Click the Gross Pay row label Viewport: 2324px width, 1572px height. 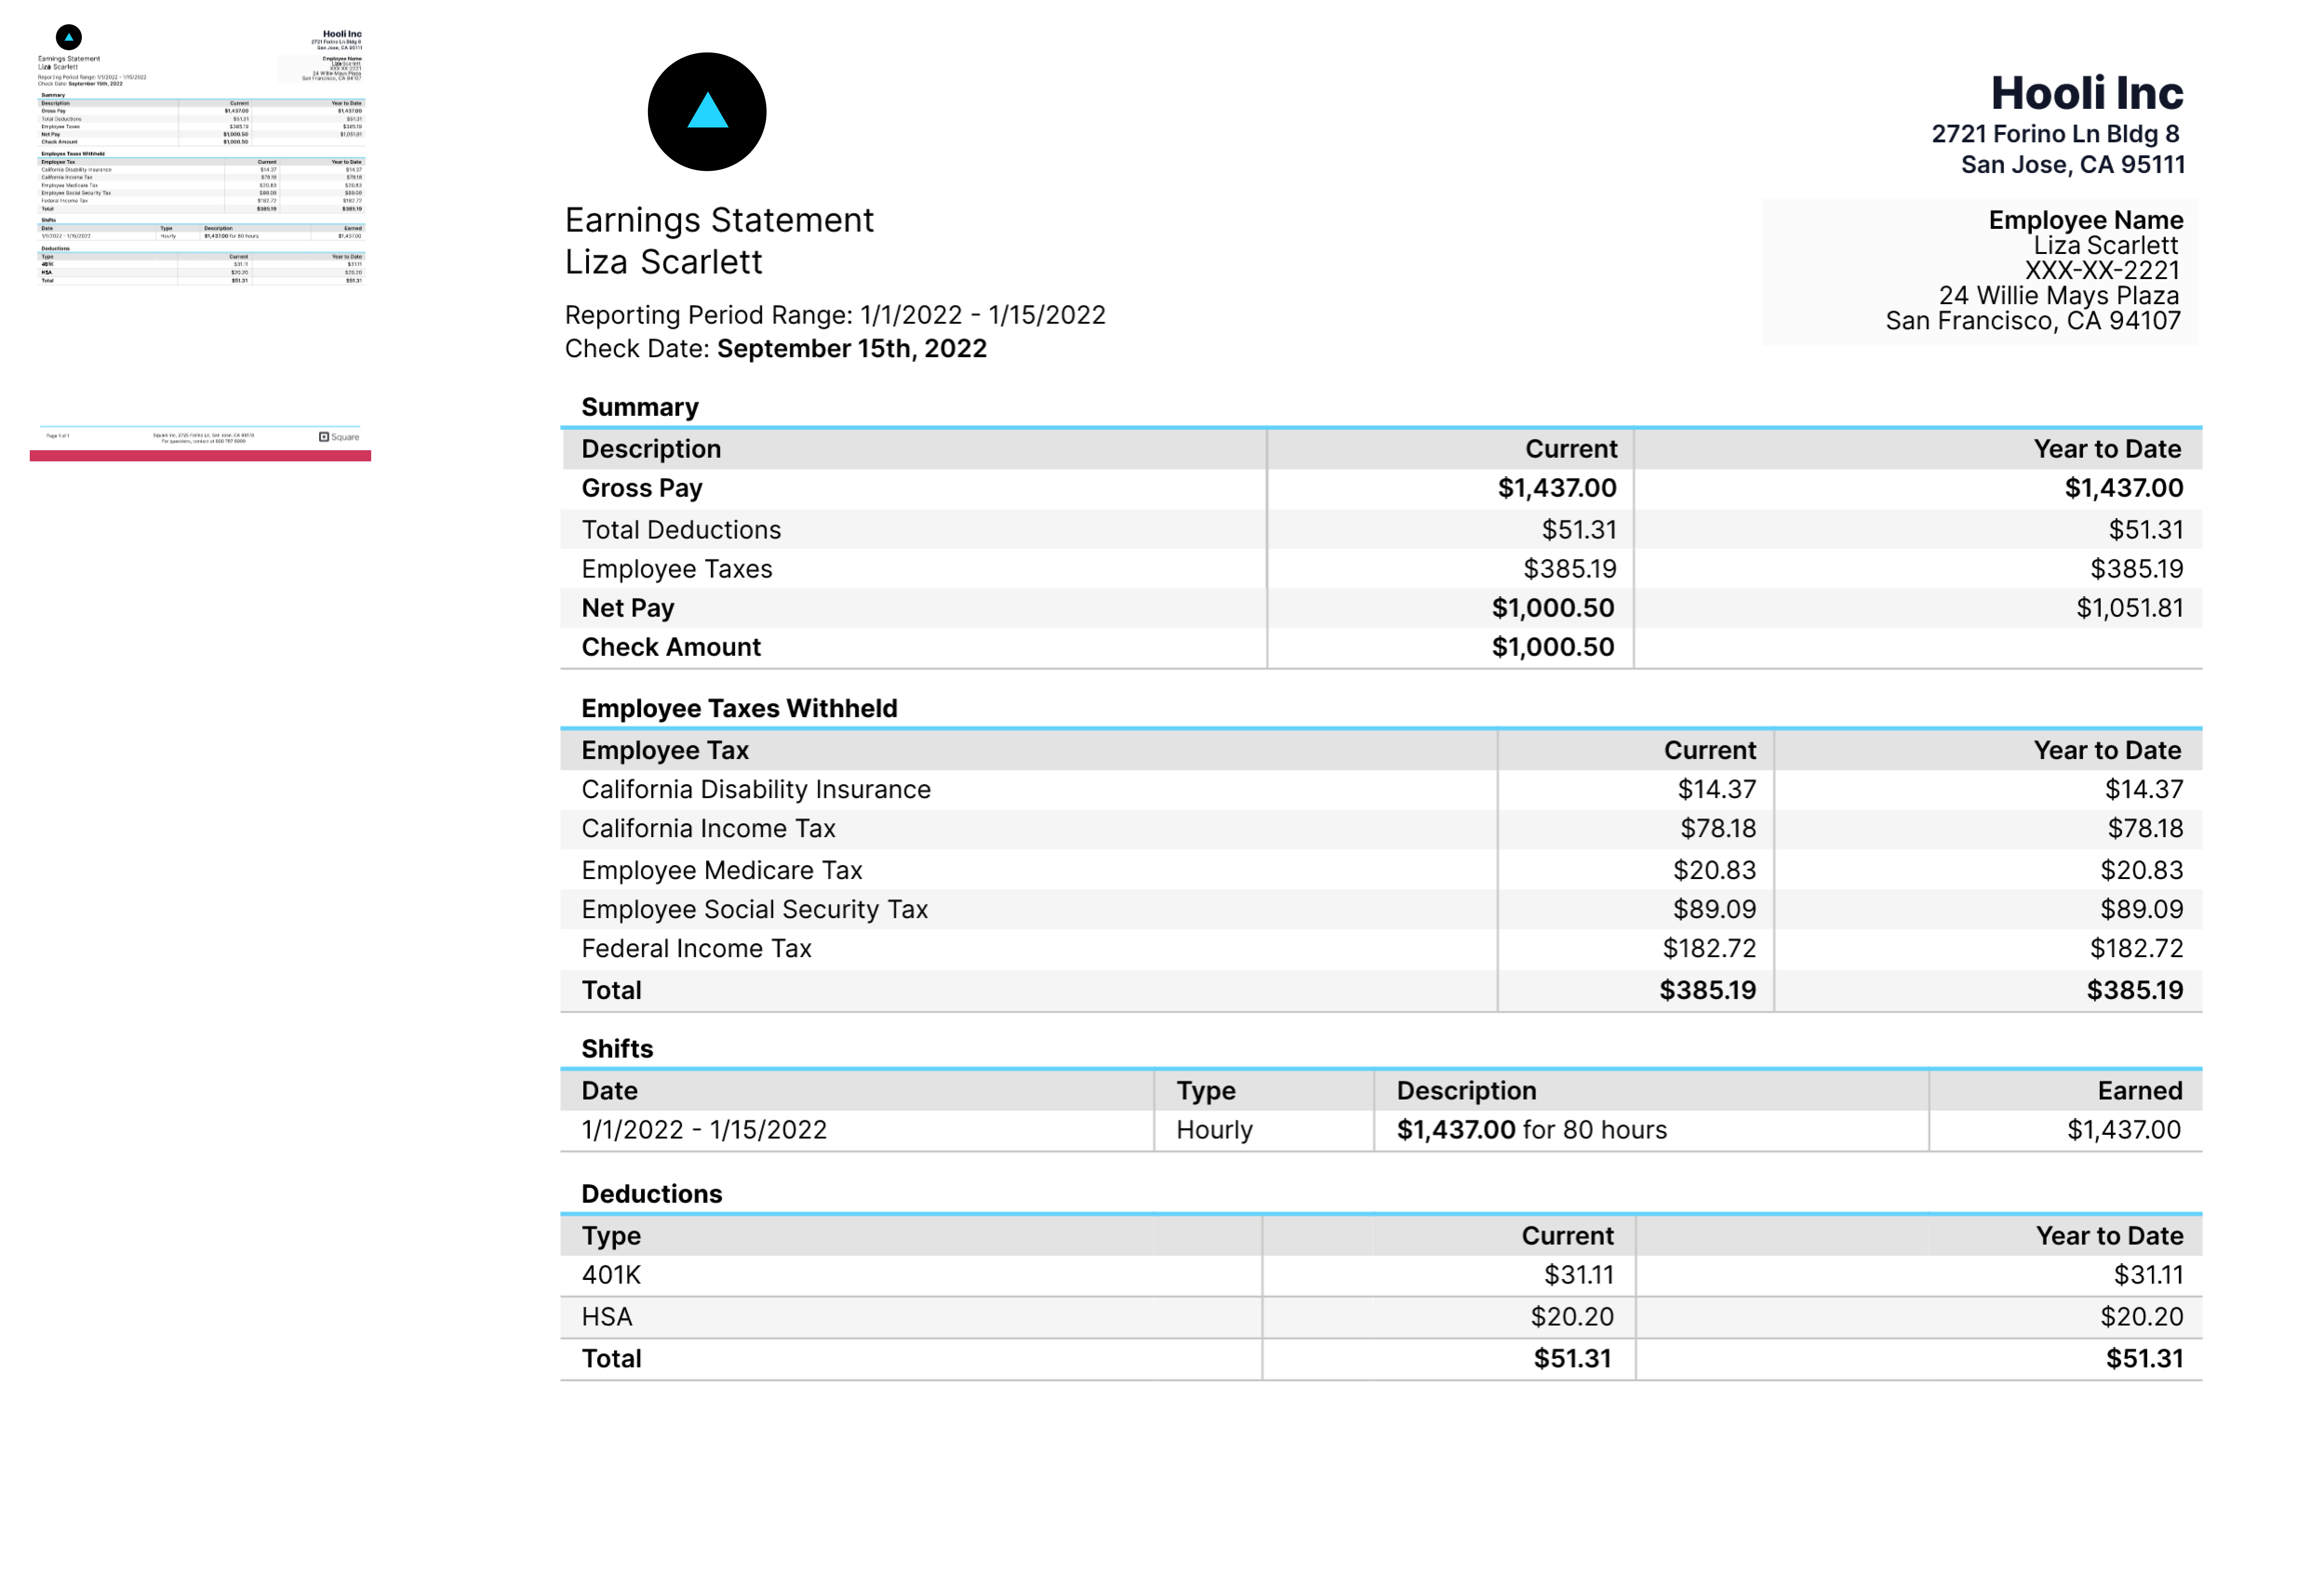[642, 488]
